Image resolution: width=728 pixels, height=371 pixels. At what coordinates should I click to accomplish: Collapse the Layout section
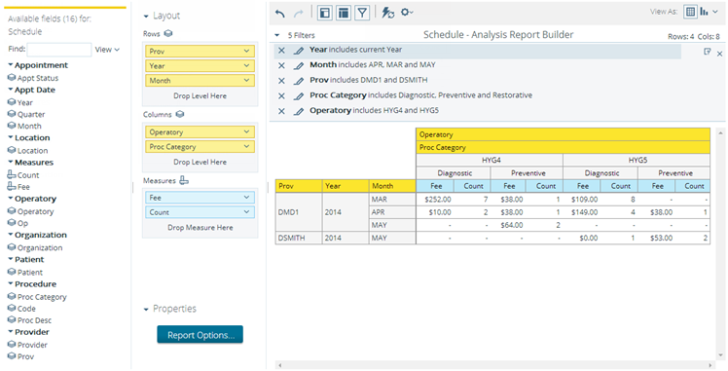point(146,17)
